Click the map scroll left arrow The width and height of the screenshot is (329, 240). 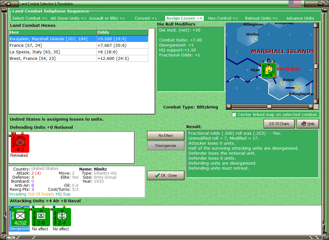pyautogui.click(x=228, y=107)
